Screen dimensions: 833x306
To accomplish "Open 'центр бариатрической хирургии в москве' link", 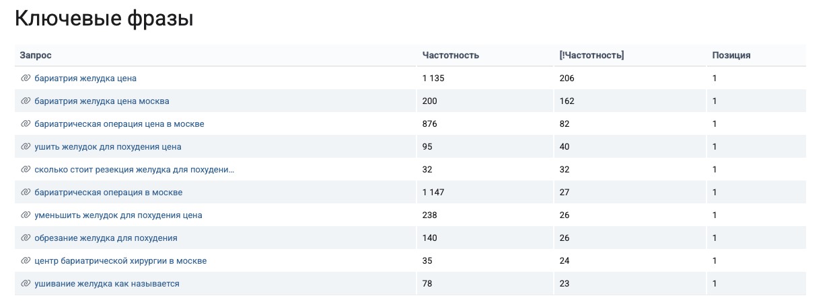I will point(120,261).
